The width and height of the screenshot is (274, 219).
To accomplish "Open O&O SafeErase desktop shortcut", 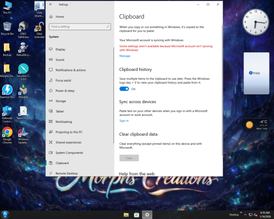I will pos(23,30).
